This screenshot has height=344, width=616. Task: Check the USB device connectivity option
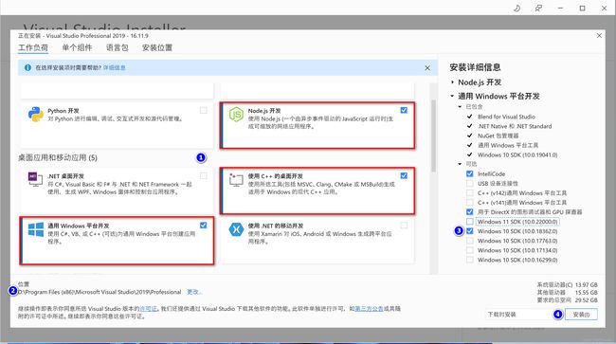pyautogui.click(x=470, y=184)
